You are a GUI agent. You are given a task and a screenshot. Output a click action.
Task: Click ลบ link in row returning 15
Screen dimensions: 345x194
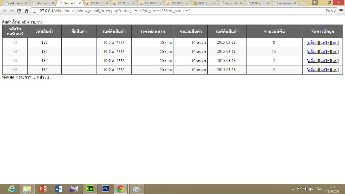(x=335, y=52)
